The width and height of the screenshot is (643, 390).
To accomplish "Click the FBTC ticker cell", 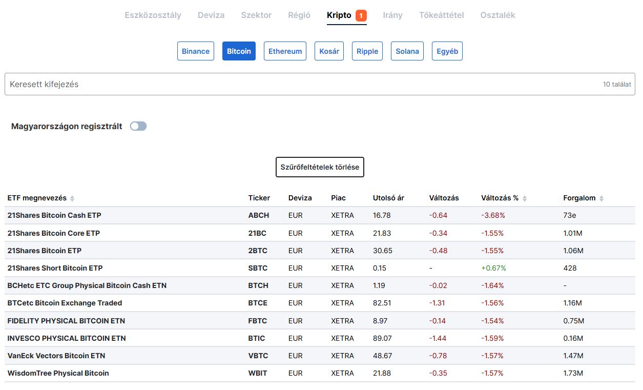I will (x=258, y=321).
